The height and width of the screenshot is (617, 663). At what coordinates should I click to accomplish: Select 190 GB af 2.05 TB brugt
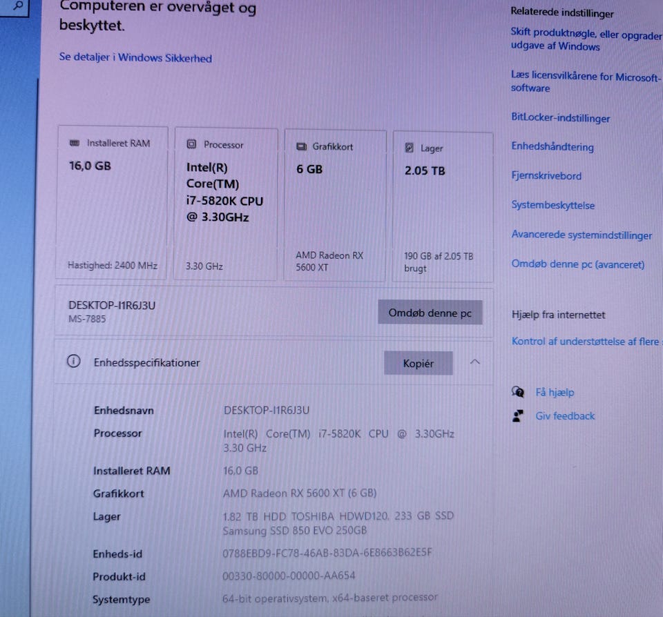click(x=439, y=262)
